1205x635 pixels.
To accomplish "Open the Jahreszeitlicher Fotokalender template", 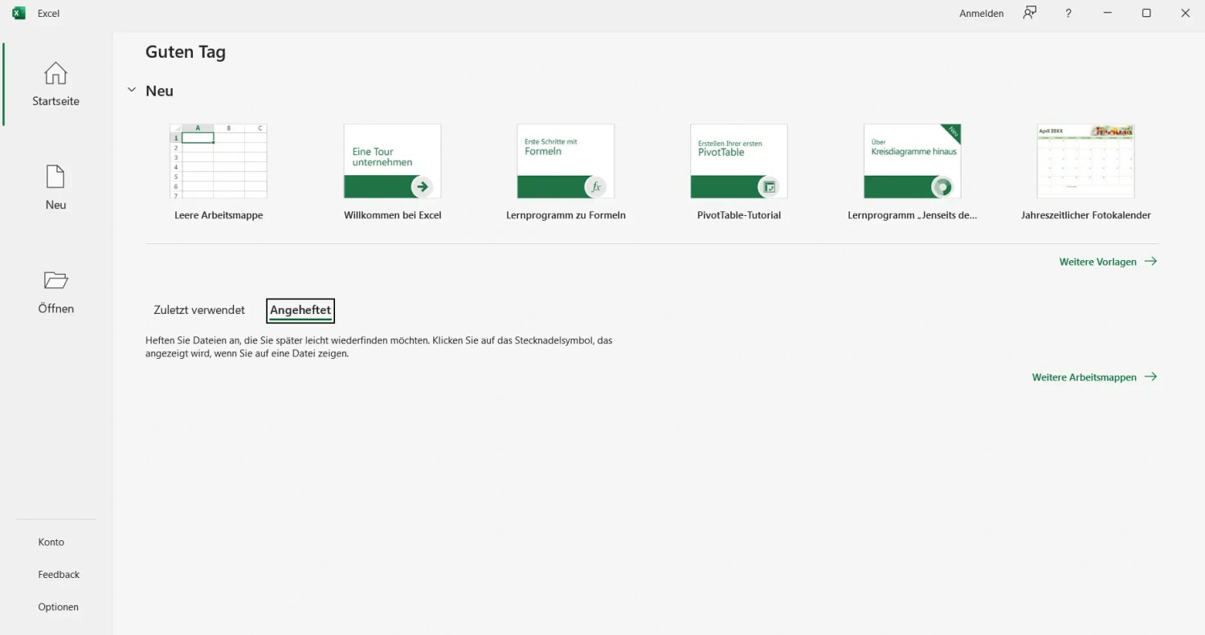I will point(1085,161).
